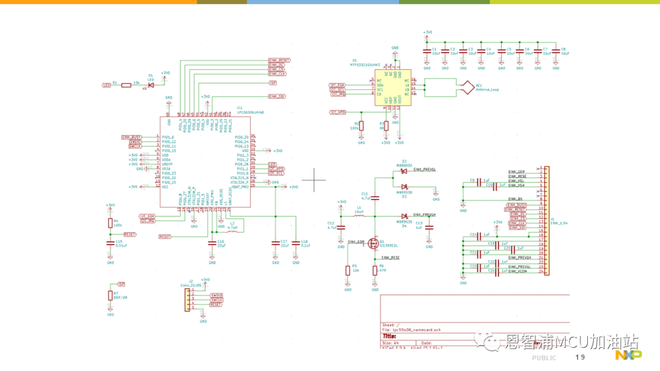The width and height of the screenshot is (660, 371).
Task: Click the D2 MBR0530 diode symbol
Action: tap(404, 171)
